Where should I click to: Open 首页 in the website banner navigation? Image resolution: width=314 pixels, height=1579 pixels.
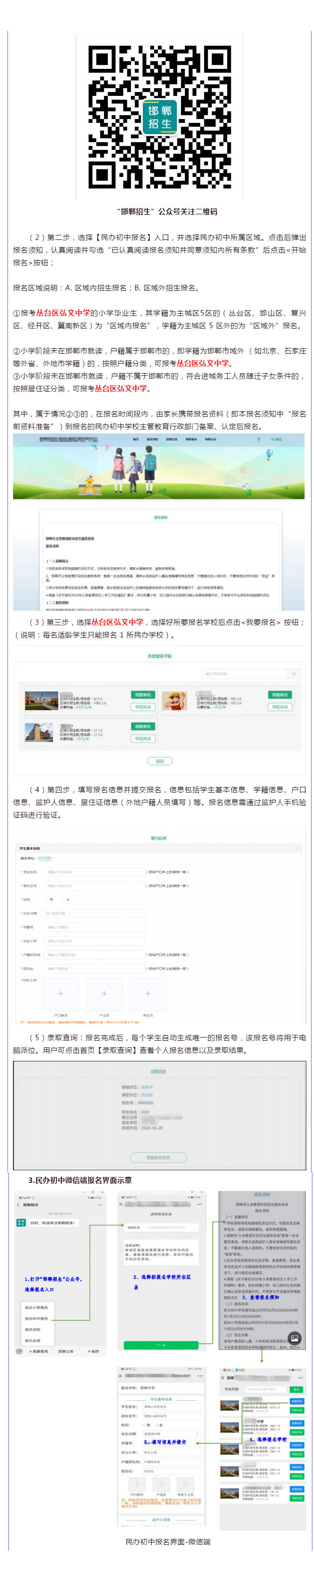pos(136,439)
